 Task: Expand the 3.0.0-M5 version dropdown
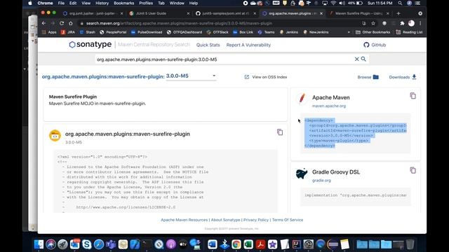pyautogui.click(x=191, y=76)
